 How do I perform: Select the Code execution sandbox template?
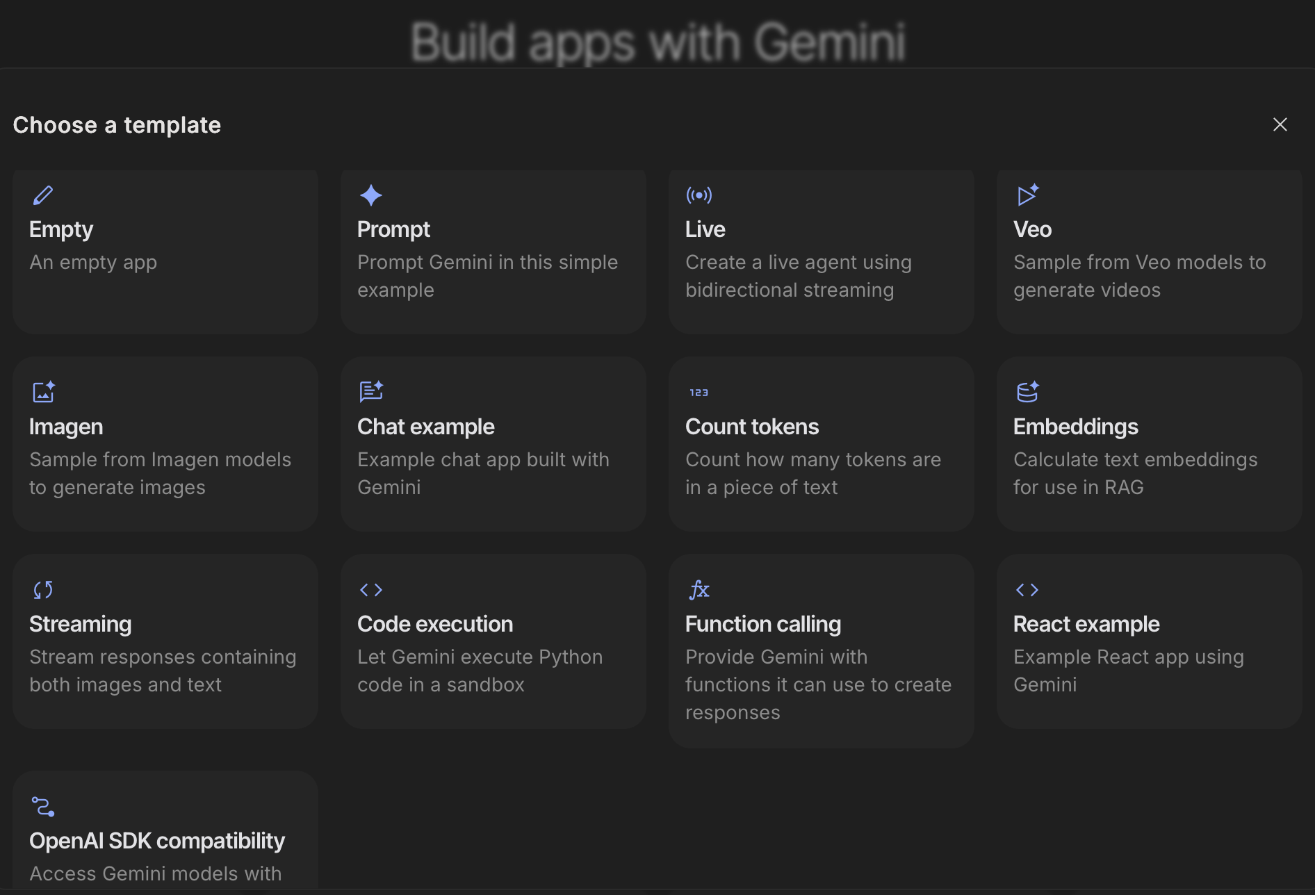(493, 641)
